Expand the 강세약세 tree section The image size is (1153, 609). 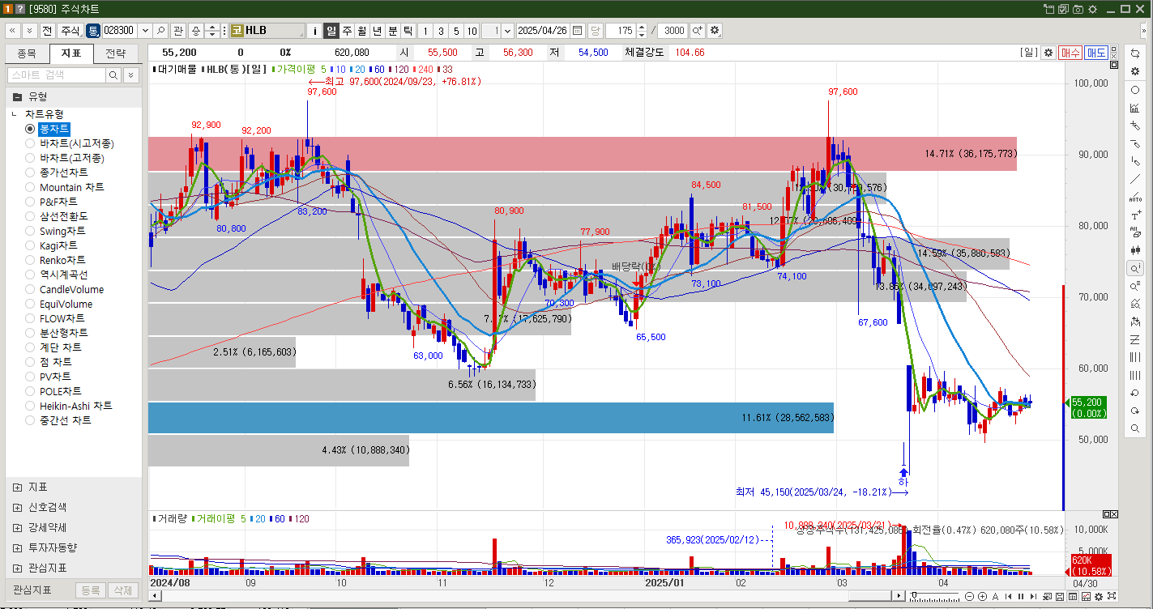click(x=17, y=527)
